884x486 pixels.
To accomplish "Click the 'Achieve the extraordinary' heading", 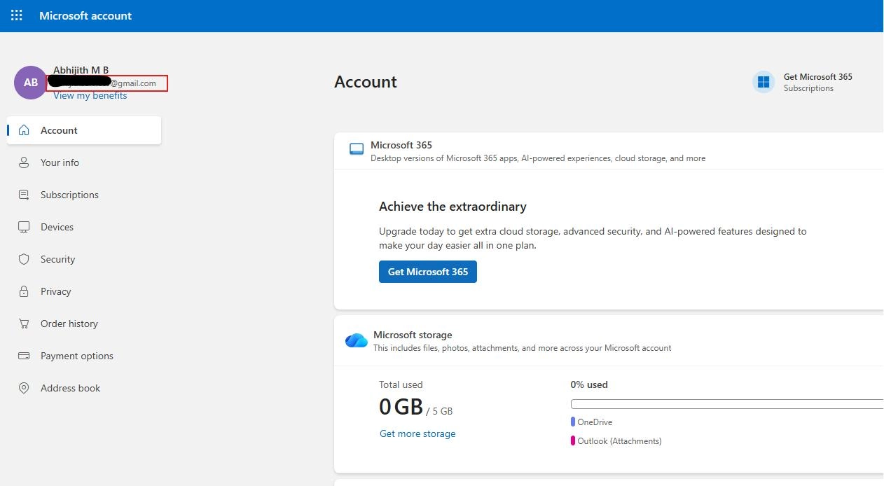I will click(453, 207).
